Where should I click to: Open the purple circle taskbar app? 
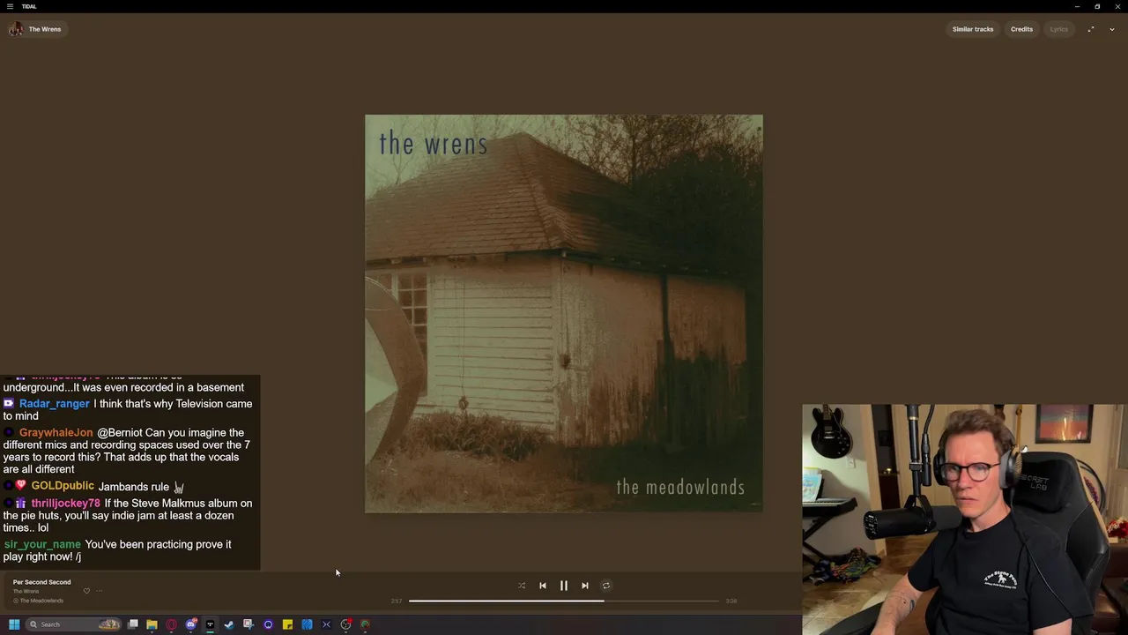(268, 624)
